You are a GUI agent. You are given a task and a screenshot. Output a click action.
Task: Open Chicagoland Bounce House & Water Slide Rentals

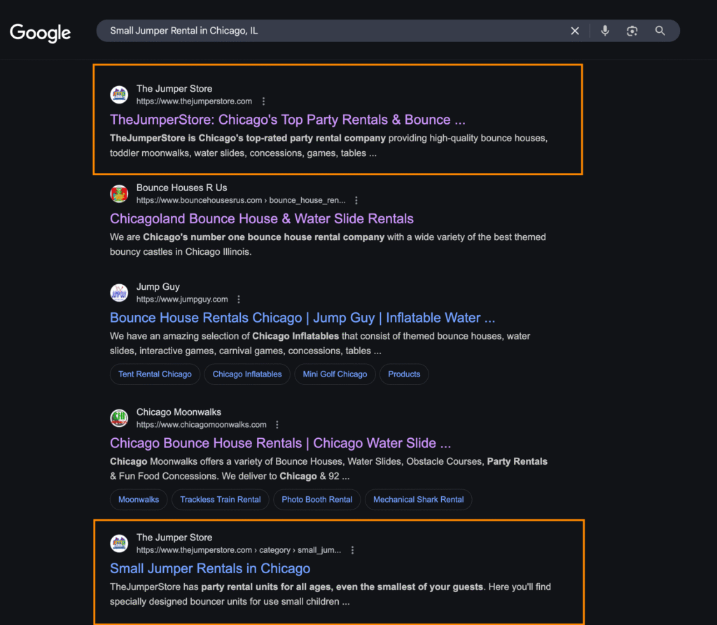point(262,218)
